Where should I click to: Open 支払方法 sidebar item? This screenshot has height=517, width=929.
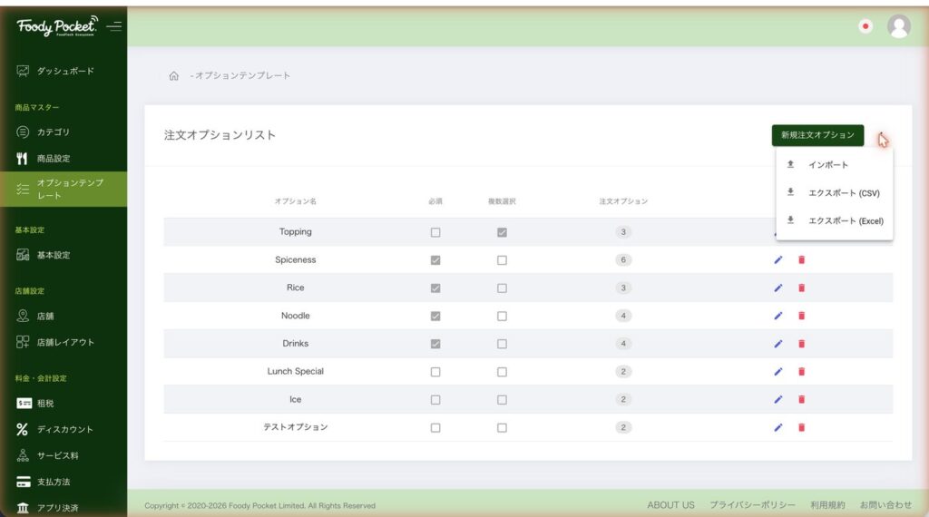tap(64, 482)
